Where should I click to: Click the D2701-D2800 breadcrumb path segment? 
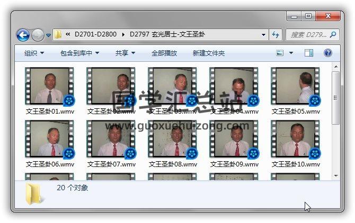coord(97,35)
